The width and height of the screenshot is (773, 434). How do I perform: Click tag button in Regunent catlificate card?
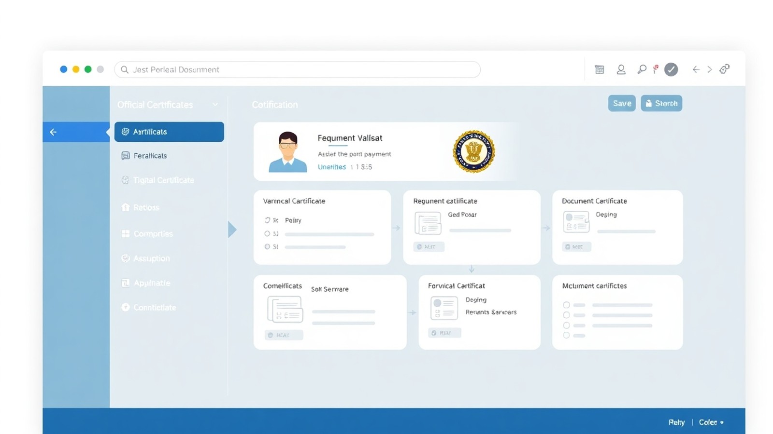point(429,247)
